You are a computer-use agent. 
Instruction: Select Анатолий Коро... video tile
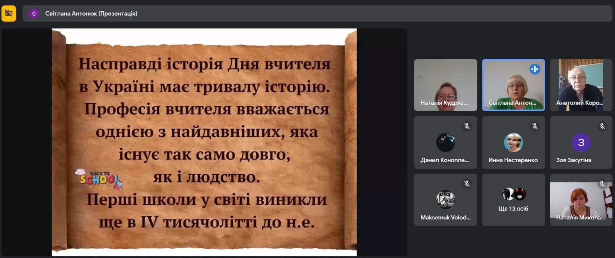point(581,85)
